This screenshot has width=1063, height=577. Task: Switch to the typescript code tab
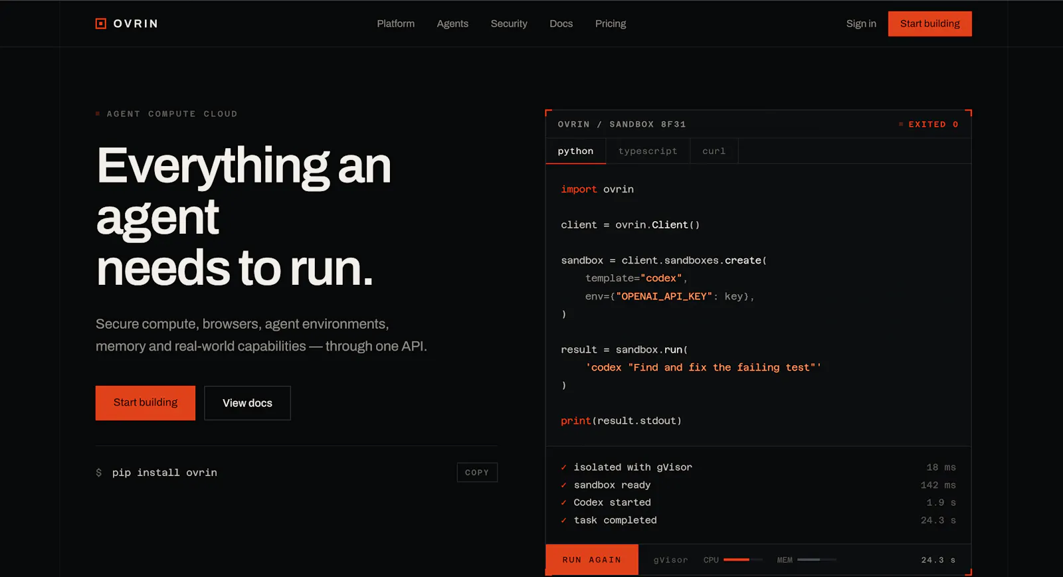[x=648, y=151]
